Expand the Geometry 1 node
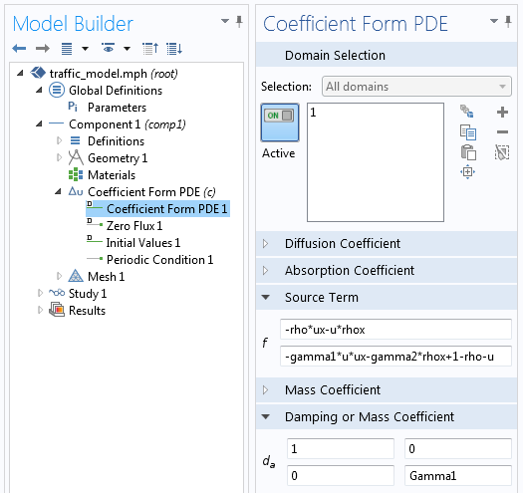The image size is (523, 493). point(59,157)
